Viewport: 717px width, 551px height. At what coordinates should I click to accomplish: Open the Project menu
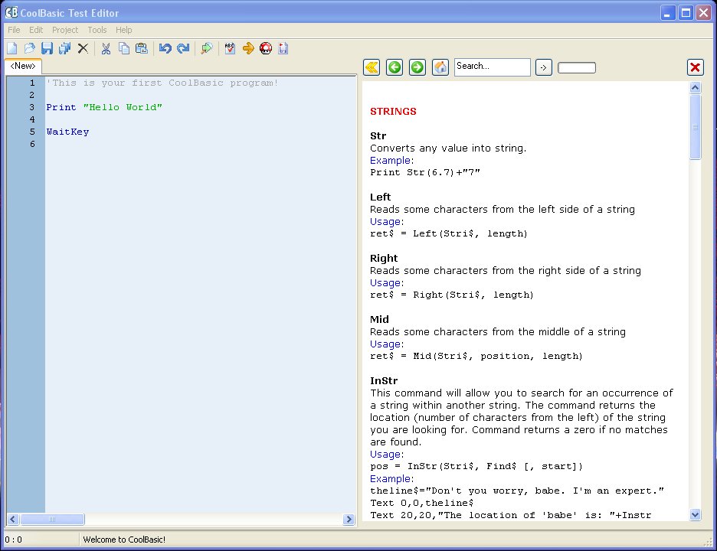click(65, 30)
